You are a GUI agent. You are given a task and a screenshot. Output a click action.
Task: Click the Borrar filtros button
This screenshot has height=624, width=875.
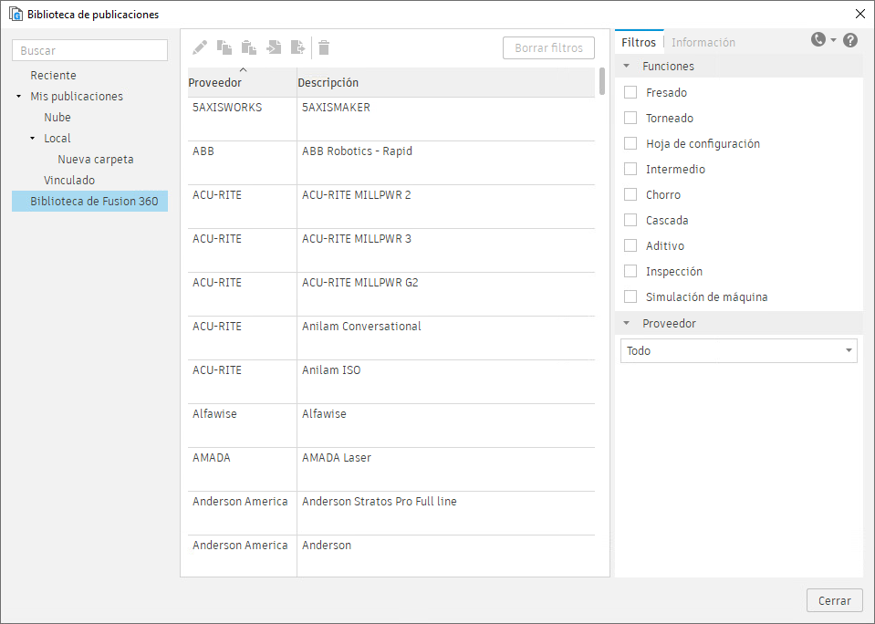548,48
